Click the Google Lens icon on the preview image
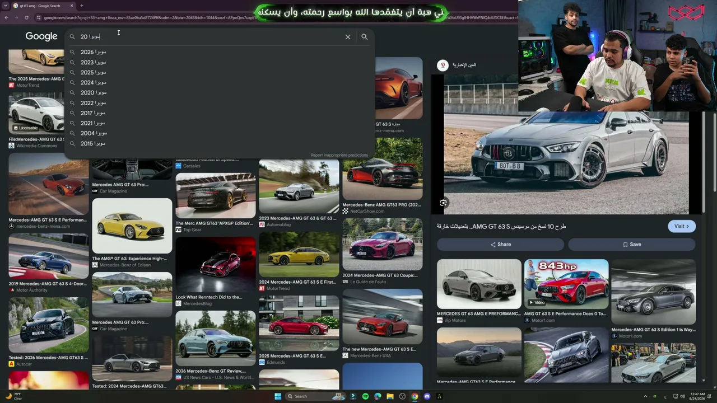The width and height of the screenshot is (717, 403). click(443, 203)
